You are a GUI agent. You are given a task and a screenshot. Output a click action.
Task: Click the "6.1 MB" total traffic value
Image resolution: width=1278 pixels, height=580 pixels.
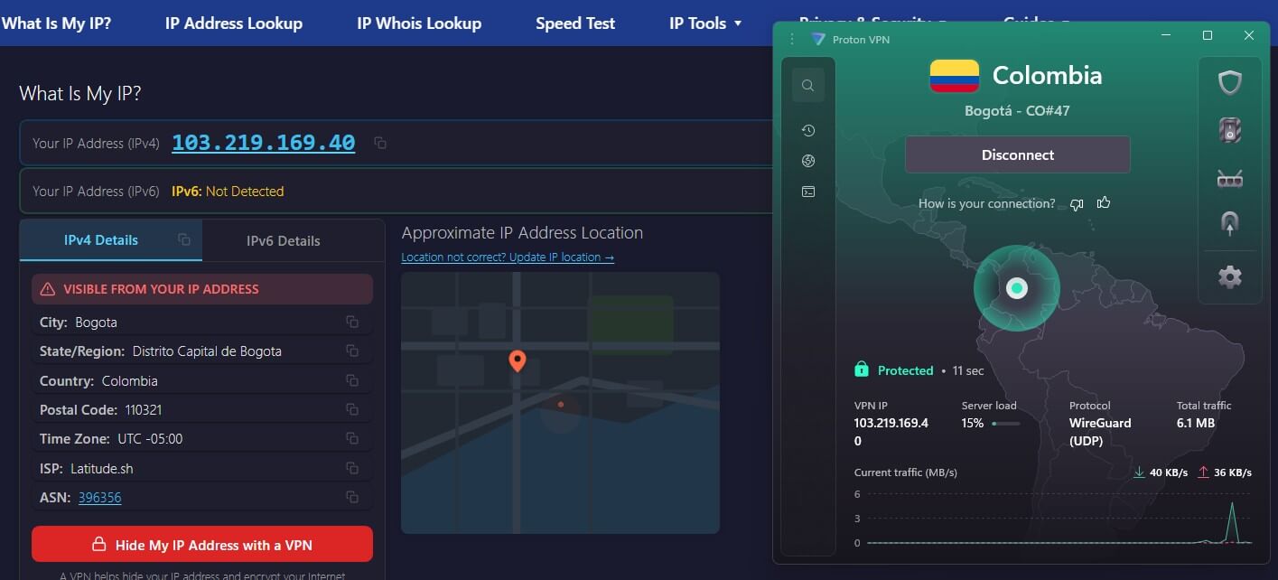[x=1196, y=423]
